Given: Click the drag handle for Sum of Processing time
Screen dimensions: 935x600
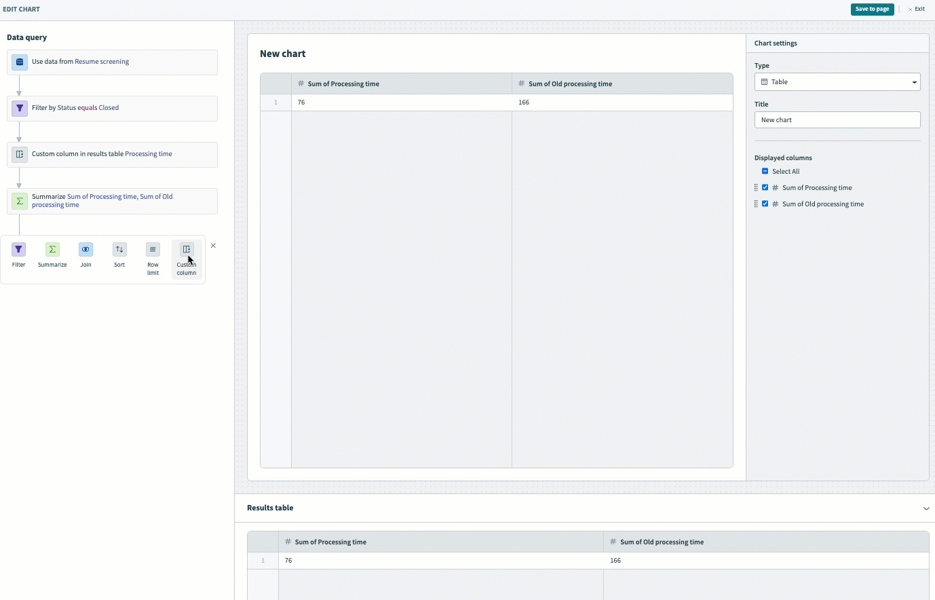Looking at the screenshot, I should point(756,188).
